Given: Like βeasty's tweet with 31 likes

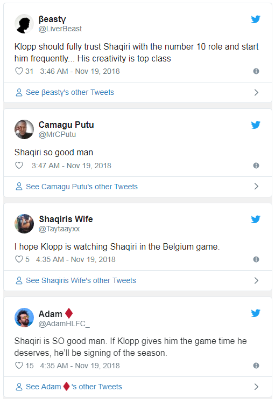Looking at the screenshot, I should click(x=19, y=71).
